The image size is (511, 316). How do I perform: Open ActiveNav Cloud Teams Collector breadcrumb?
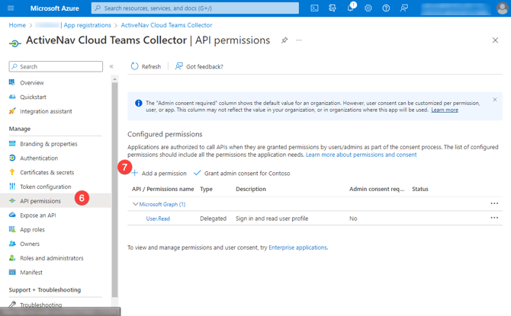click(x=166, y=25)
